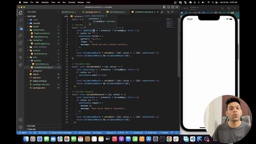The height and width of the screenshot is (144, 256).
Task: Expand the assets folder
Action: coord(36,27)
